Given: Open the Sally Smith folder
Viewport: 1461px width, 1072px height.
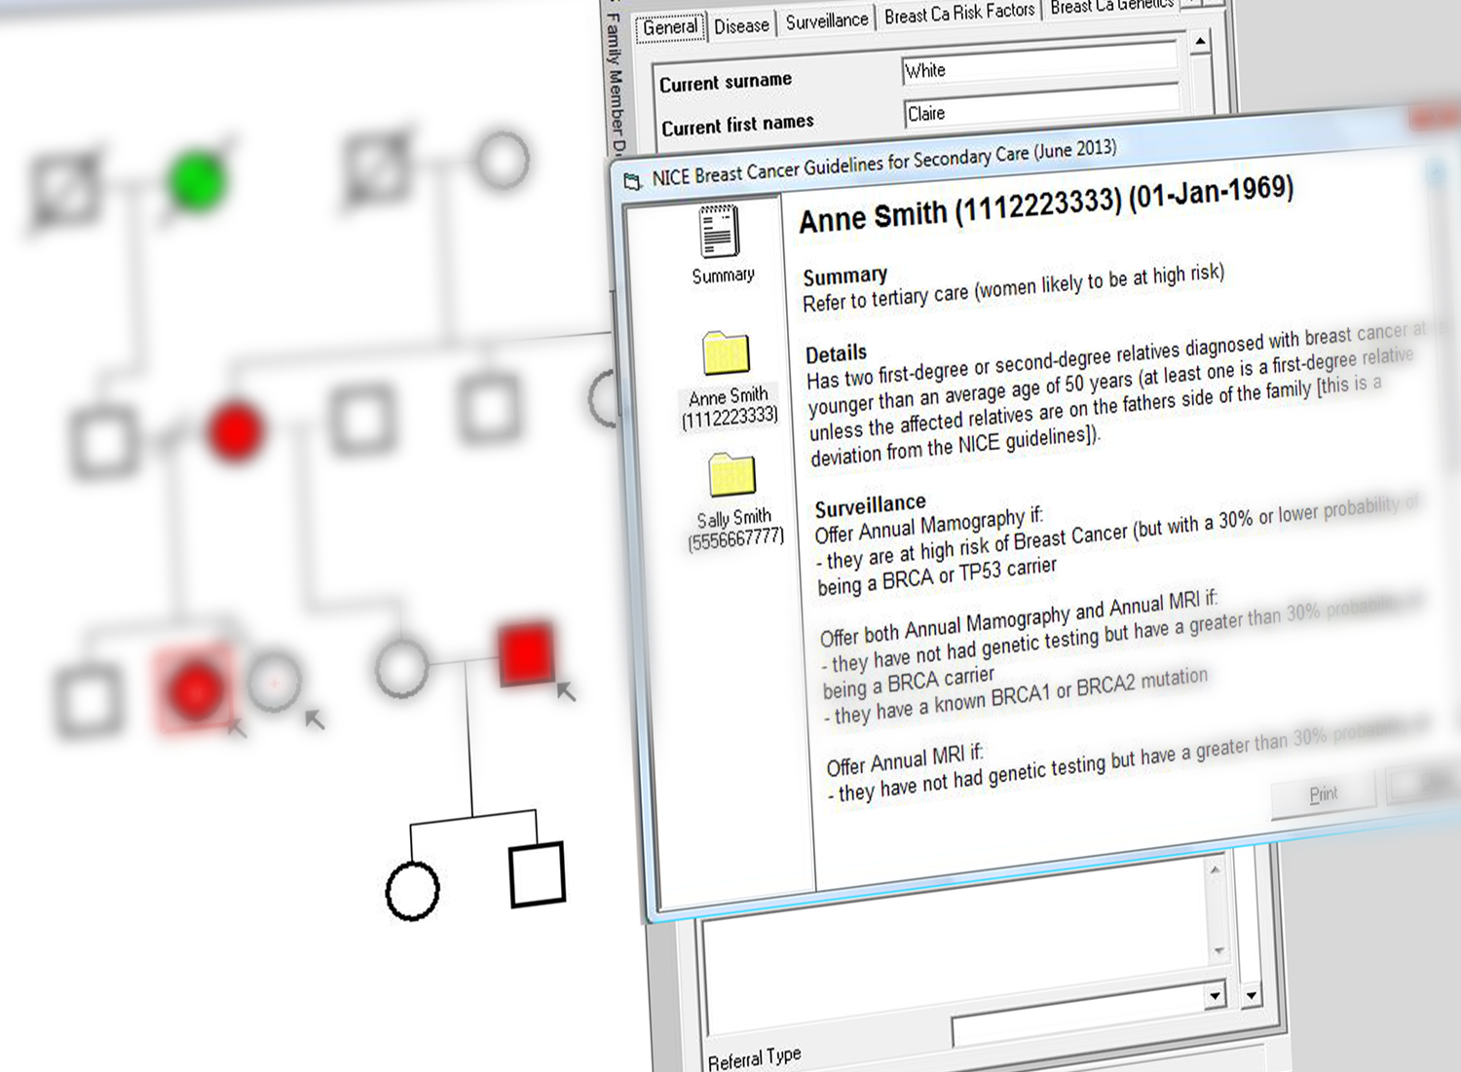Looking at the screenshot, I should [731, 476].
